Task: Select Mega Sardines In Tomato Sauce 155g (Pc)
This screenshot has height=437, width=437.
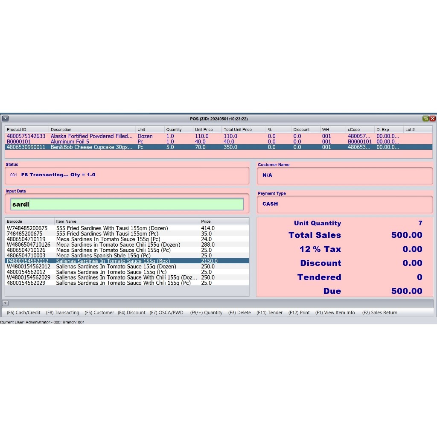Action: pyautogui.click(x=127, y=239)
